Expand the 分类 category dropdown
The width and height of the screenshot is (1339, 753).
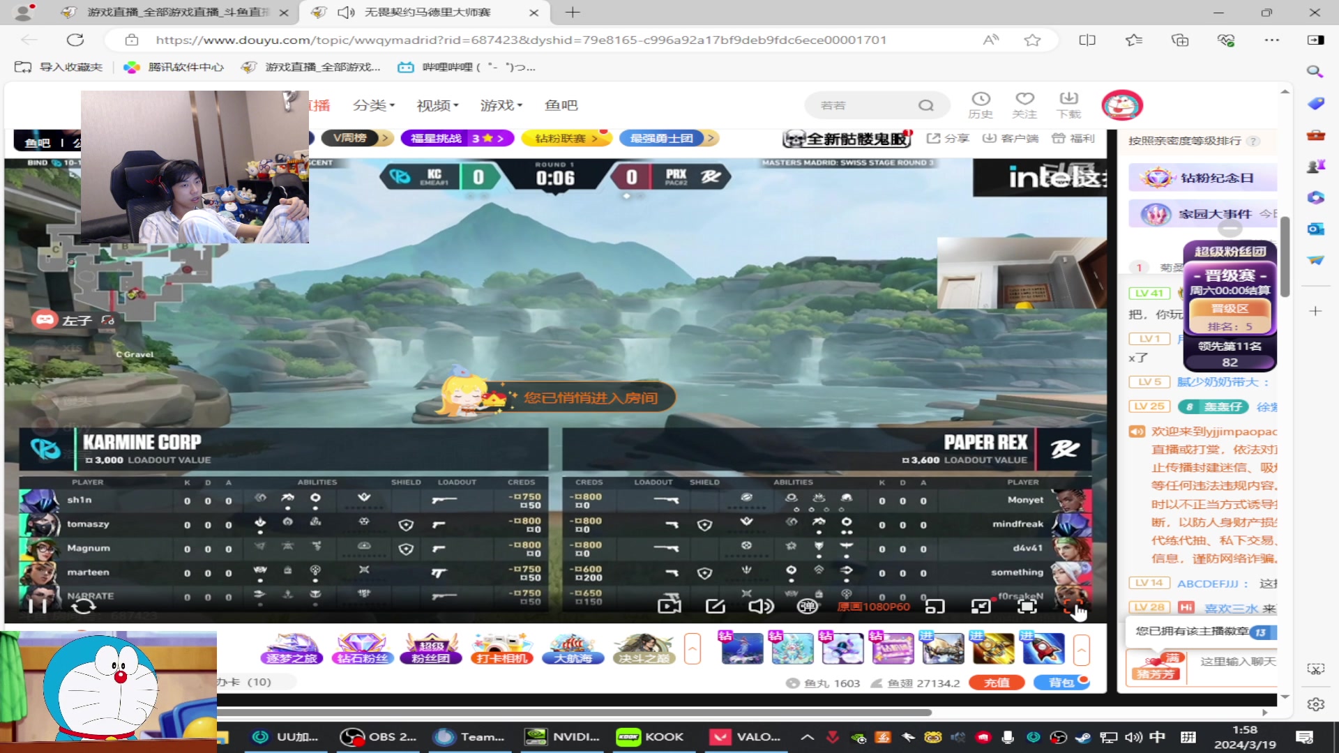(374, 105)
